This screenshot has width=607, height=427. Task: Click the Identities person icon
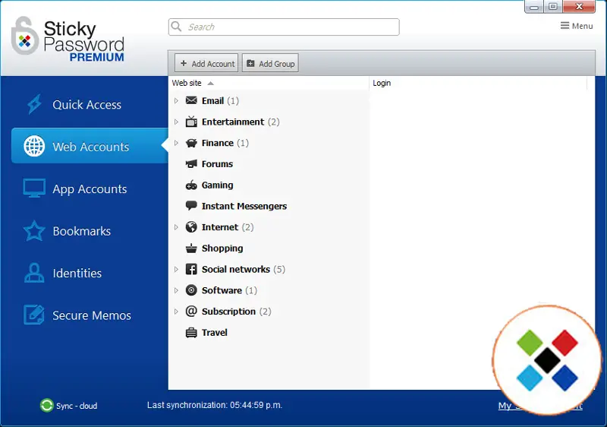[34, 273]
